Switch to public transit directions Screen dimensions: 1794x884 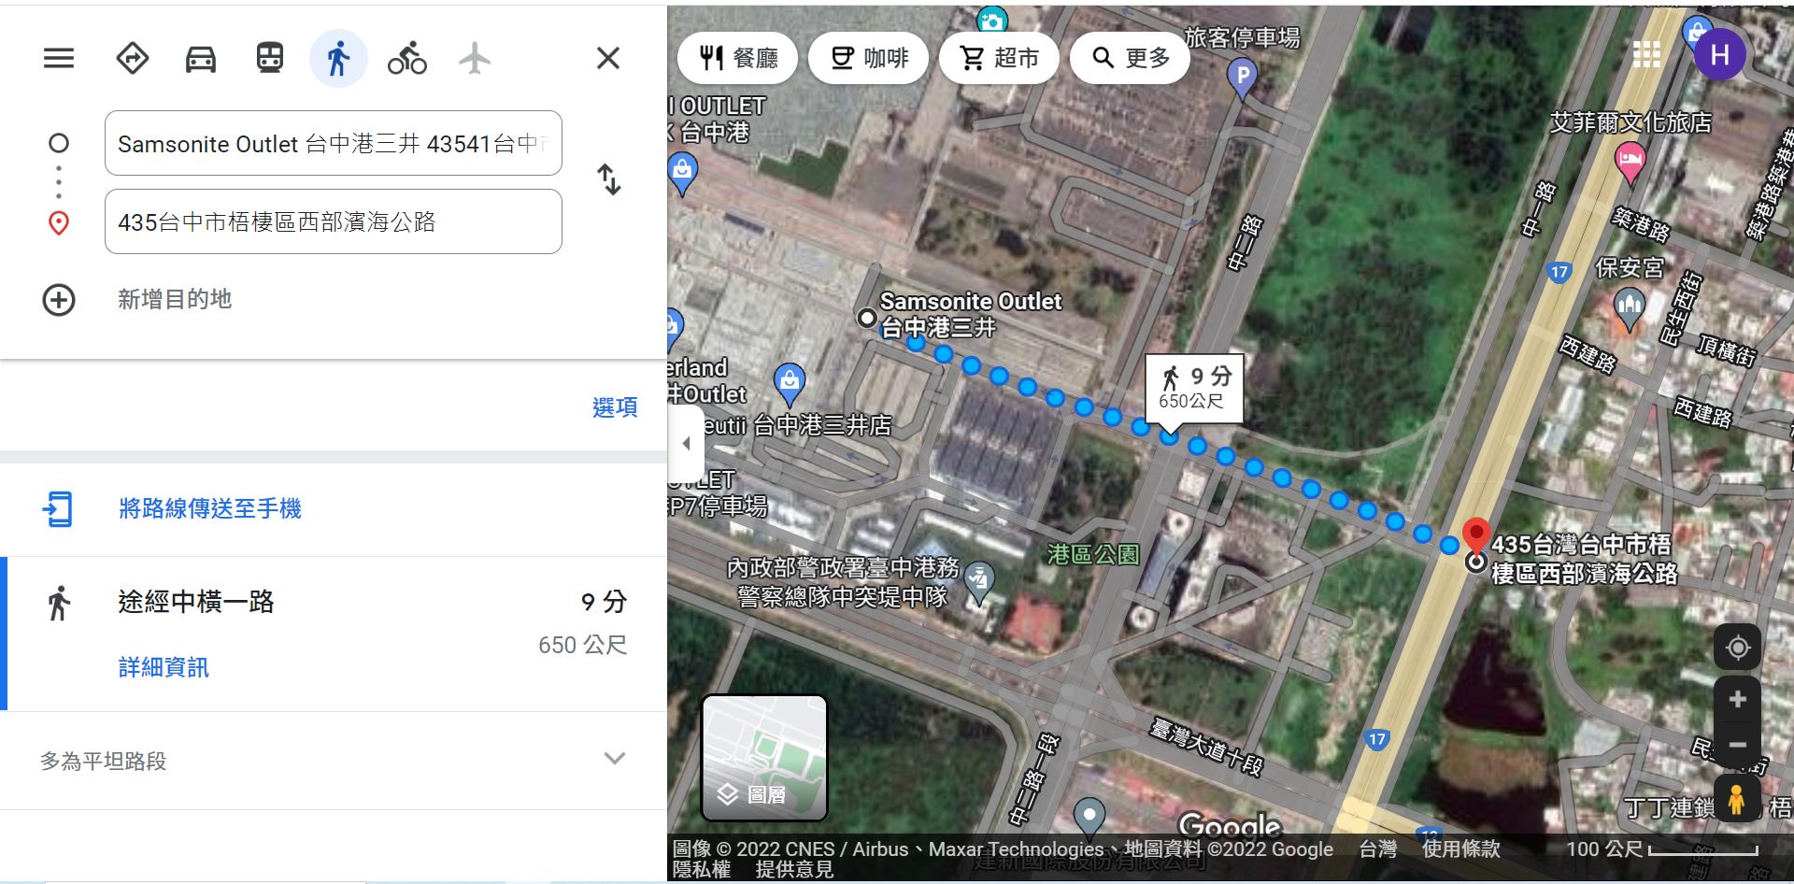pyautogui.click(x=270, y=58)
